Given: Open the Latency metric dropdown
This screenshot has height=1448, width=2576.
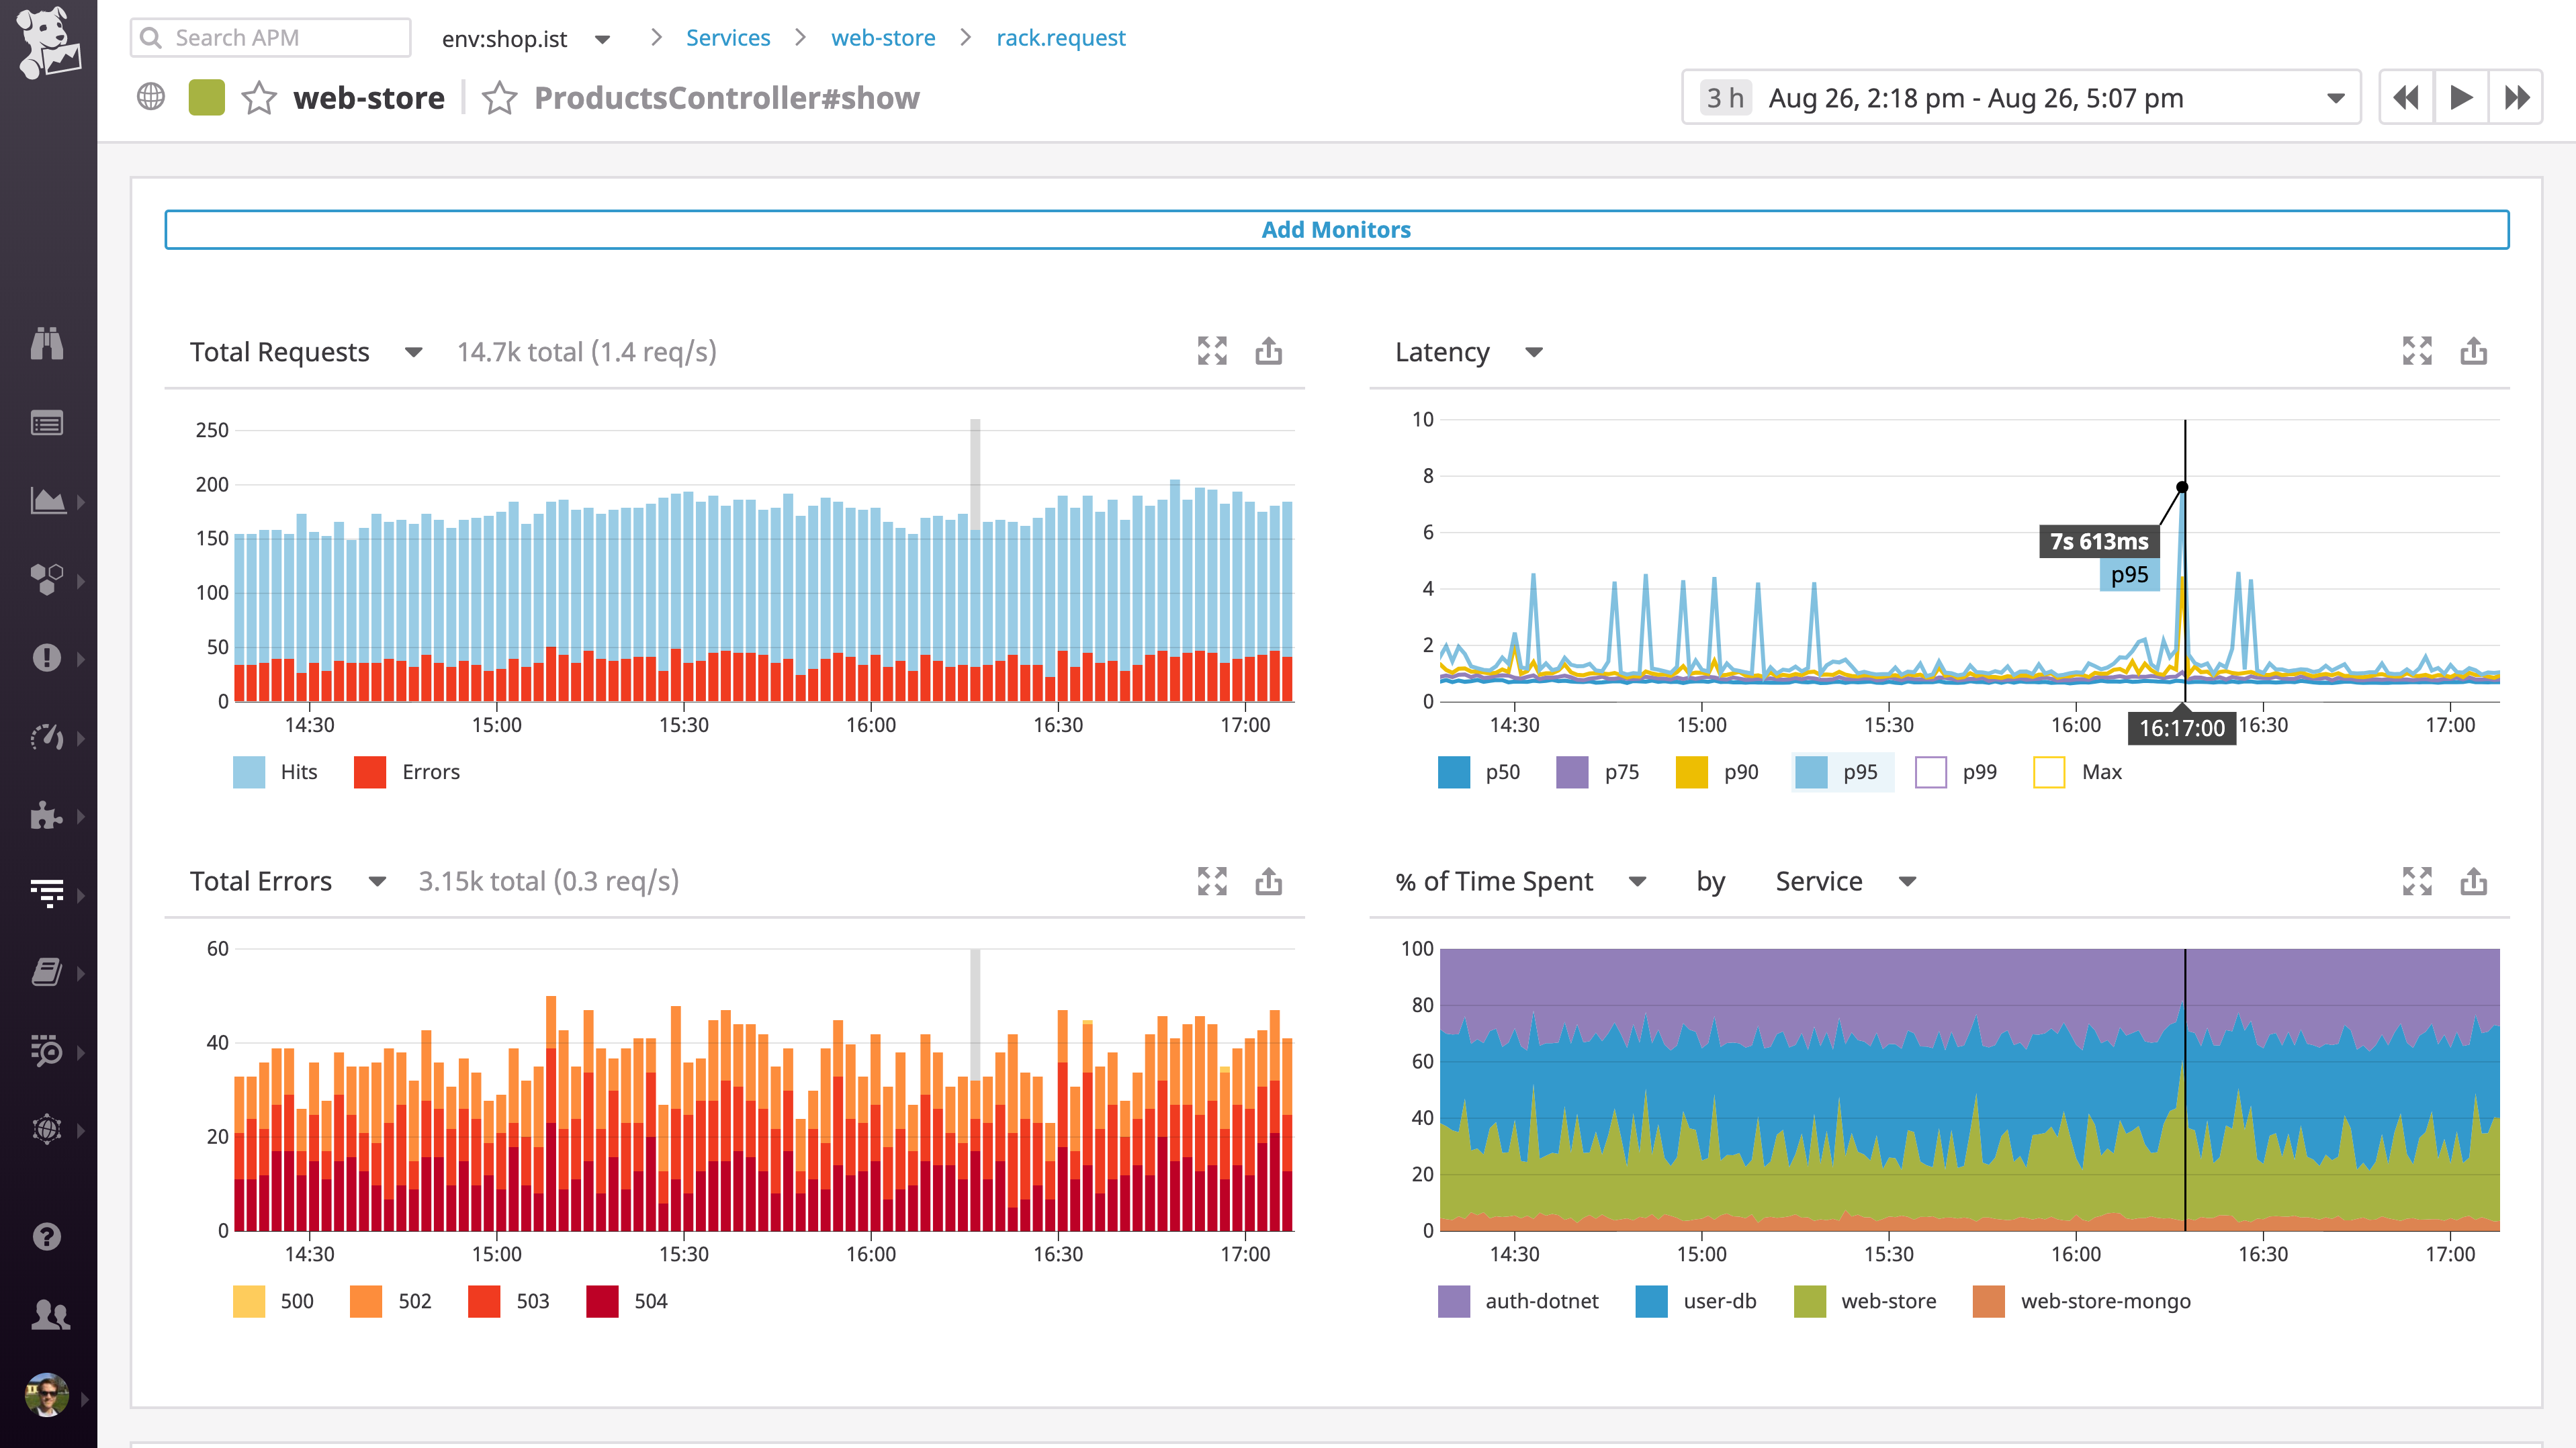Looking at the screenshot, I should tap(1535, 352).
